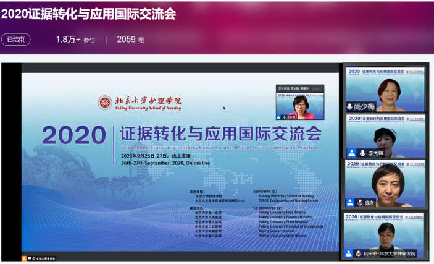Click muted microphone icon beside 陆宇晗
Image resolution: width=434 pixels, height=264 pixels.
tap(359, 253)
